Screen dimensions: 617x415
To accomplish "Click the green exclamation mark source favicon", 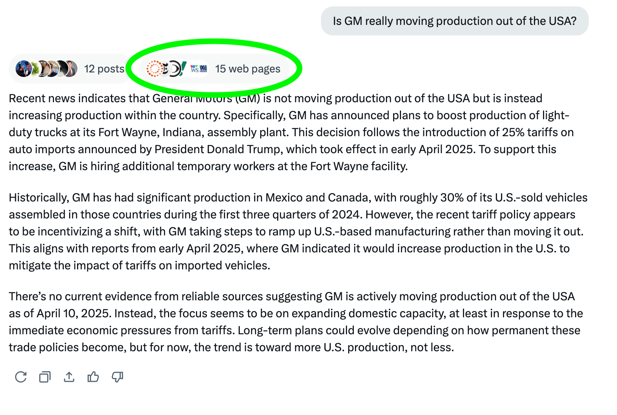I will pyautogui.click(x=183, y=69).
